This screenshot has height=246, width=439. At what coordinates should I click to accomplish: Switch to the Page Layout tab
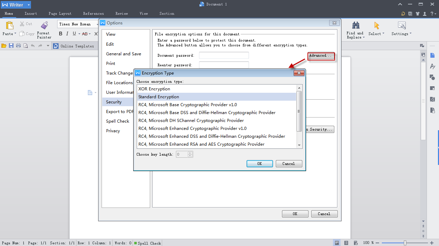coord(60,14)
